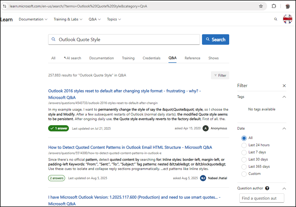Switch to the Training results tab

(128, 58)
